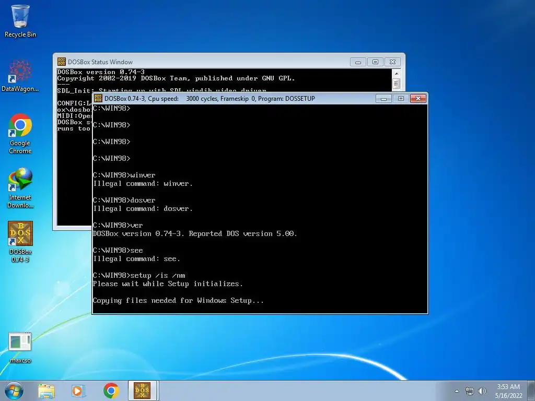535x401 pixels.
Task: Click the 'setup /is /nm' command line
Action: pos(139,276)
